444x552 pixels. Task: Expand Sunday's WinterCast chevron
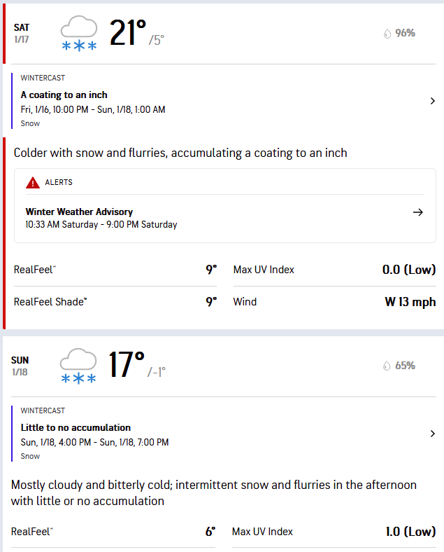point(433,434)
